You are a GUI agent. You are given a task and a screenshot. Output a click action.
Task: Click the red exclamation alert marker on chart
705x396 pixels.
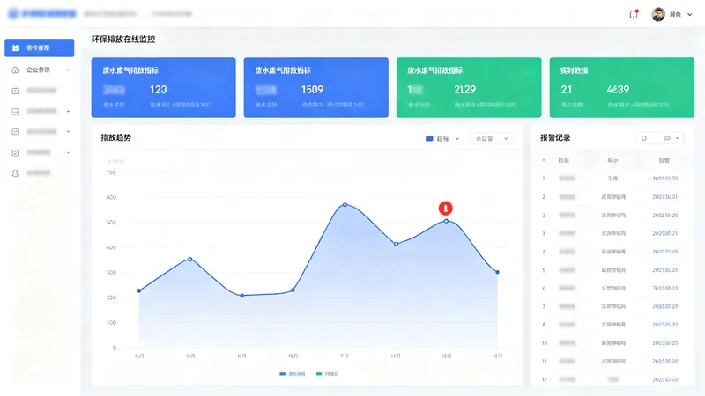pyautogui.click(x=446, y=209)
